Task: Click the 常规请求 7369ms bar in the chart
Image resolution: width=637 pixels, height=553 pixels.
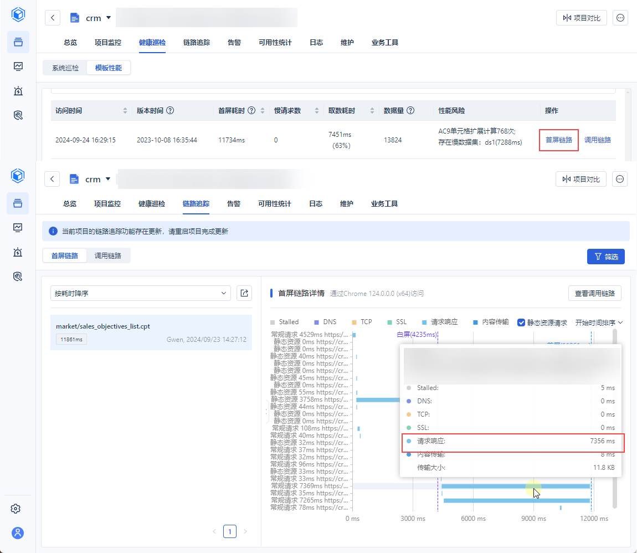Action: 516,487
